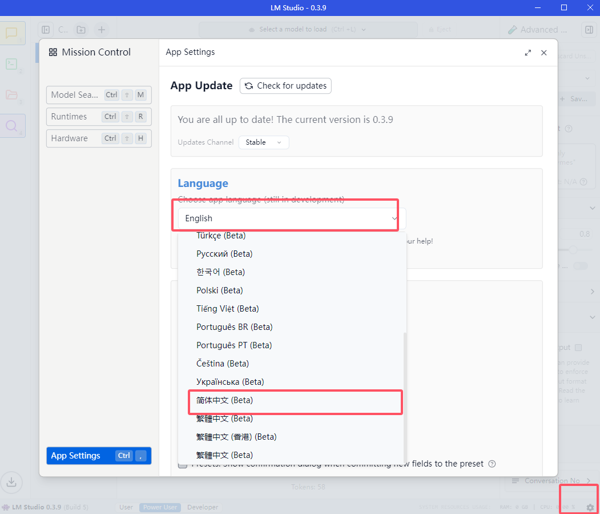Expand App Settings dialog to fullscreen
The height and width of the screenshot is (514, 600).
point(528,53)
